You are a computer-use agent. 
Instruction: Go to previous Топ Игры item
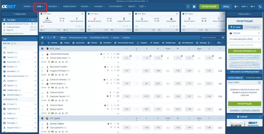click(x=29, y=20)
